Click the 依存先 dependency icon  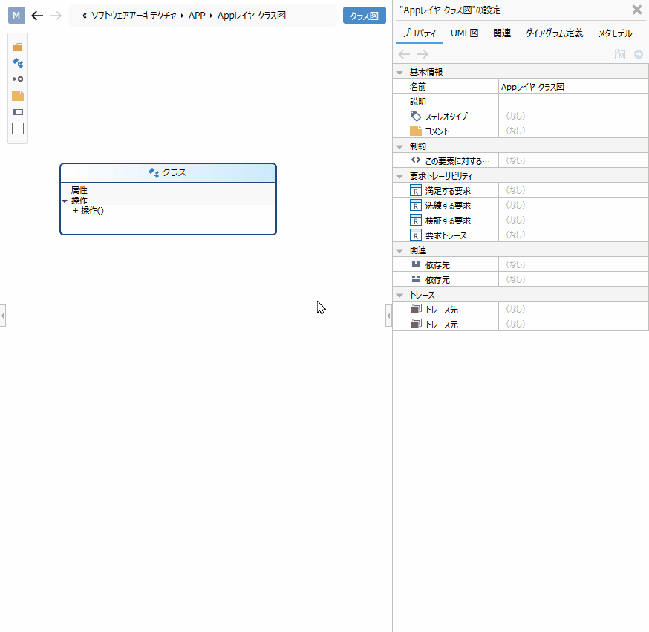[x=416, y=264]
